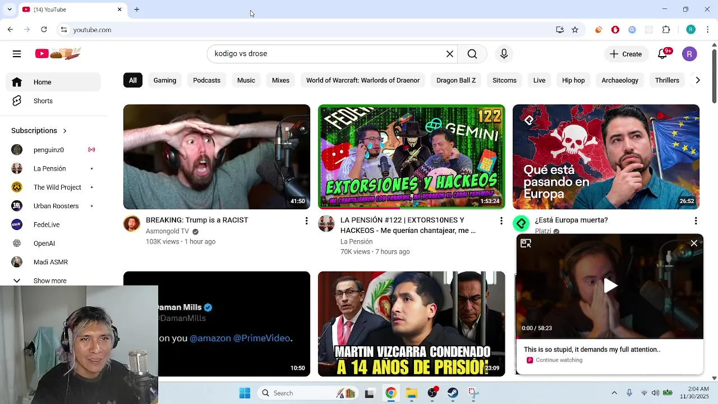The width and height of the screenshot is (718, 404).
Task: Open the Chrome three-dot menu
Action: click(708, 30)
